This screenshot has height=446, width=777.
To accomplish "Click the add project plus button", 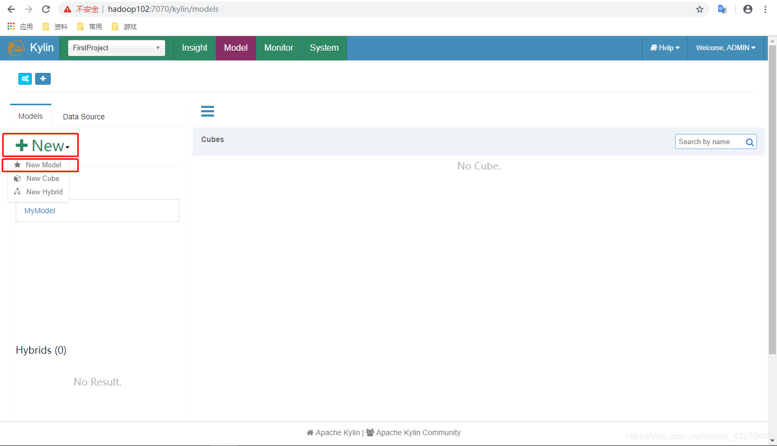I will [43, 79].
